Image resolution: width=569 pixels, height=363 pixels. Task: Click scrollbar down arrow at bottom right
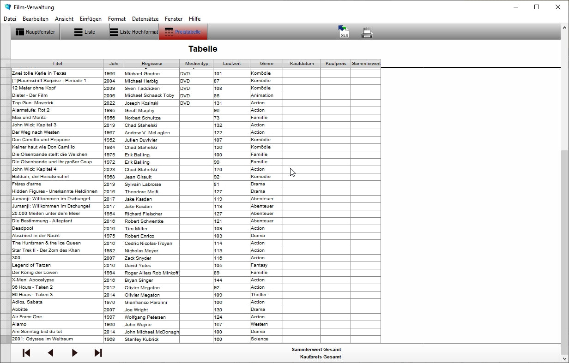[565, 358]
